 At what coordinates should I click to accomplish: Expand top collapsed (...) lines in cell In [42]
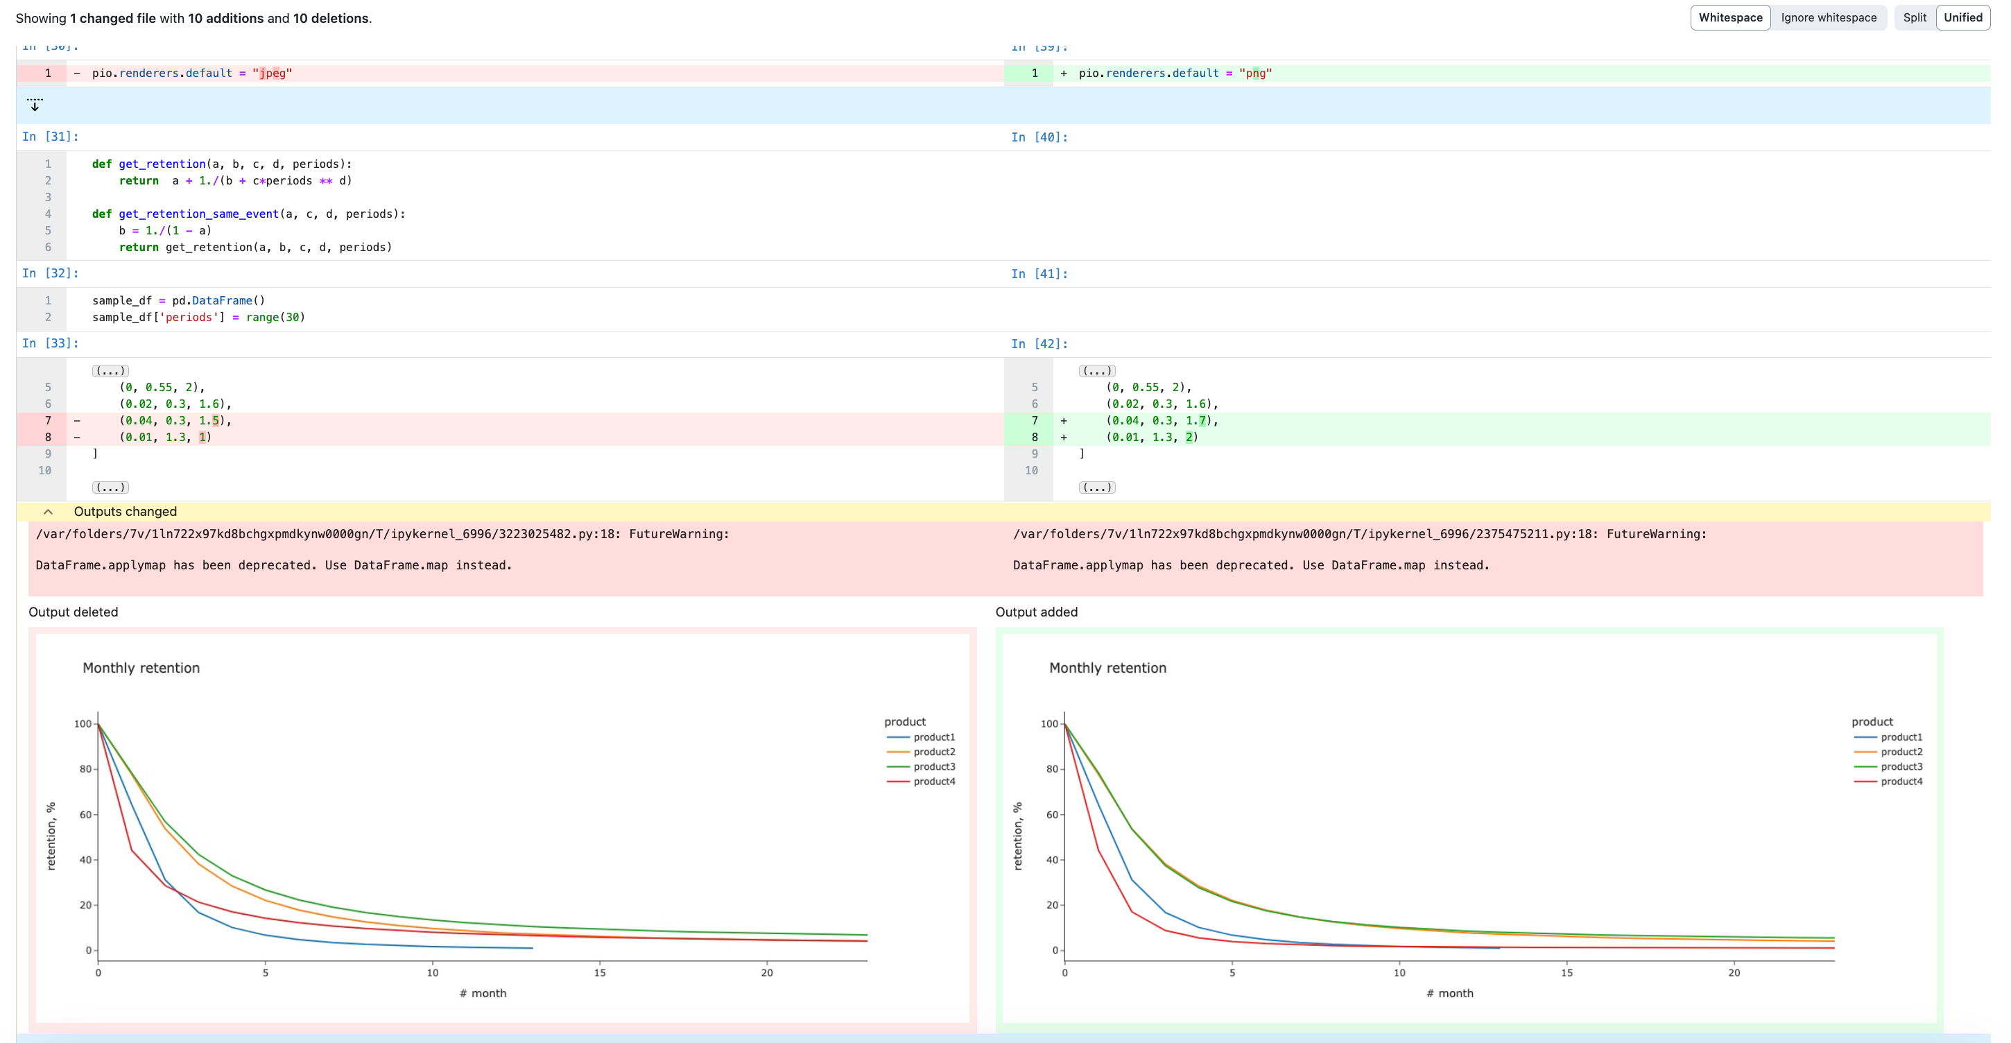point(1096,371)
